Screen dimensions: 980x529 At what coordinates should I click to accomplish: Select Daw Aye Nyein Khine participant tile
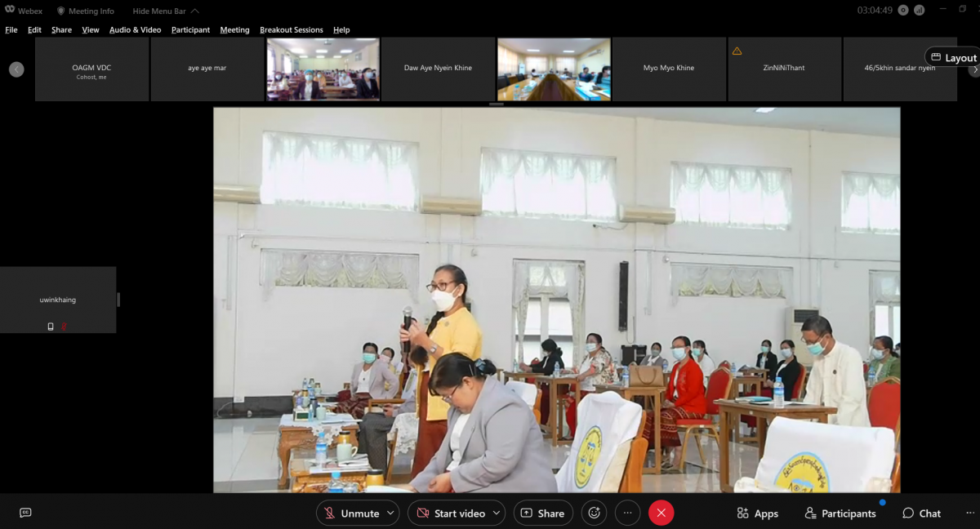pos(439,69)
